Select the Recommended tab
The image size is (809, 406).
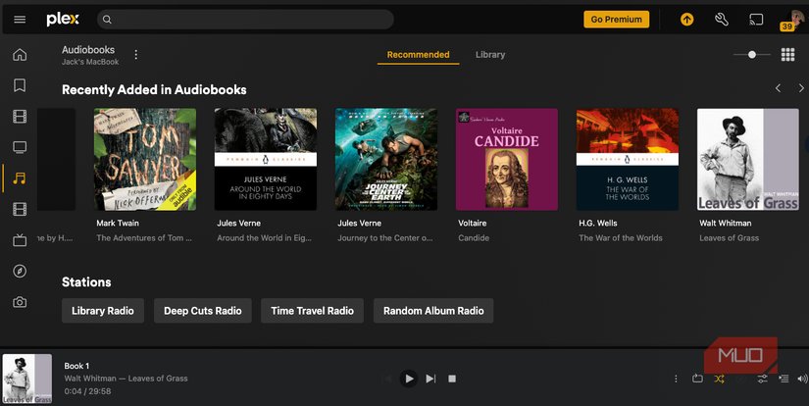(418, 55)
